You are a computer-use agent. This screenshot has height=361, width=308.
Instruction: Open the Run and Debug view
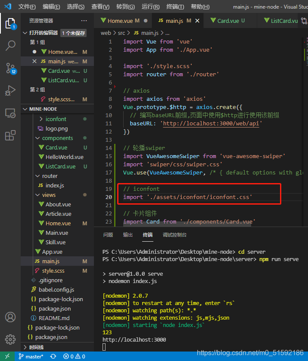point(10,90)
